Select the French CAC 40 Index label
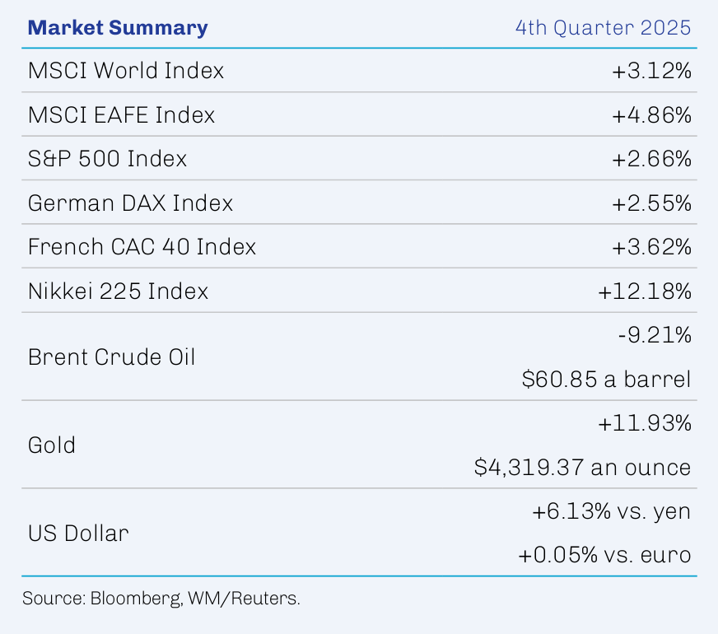The image size is (718, 634). tap(142, 246)
